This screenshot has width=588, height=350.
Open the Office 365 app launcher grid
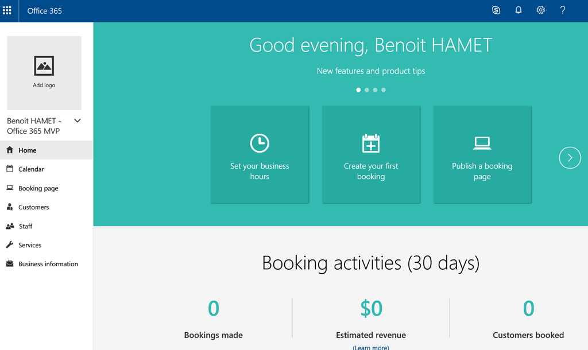tap(7, 10)
